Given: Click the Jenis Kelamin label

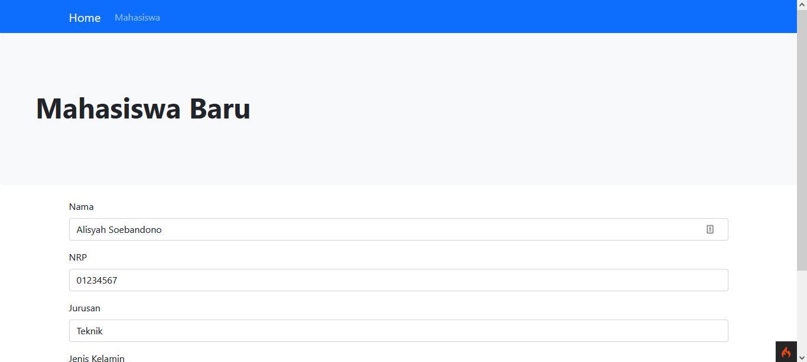Looking at the screenshot, I should pos(97,358).
